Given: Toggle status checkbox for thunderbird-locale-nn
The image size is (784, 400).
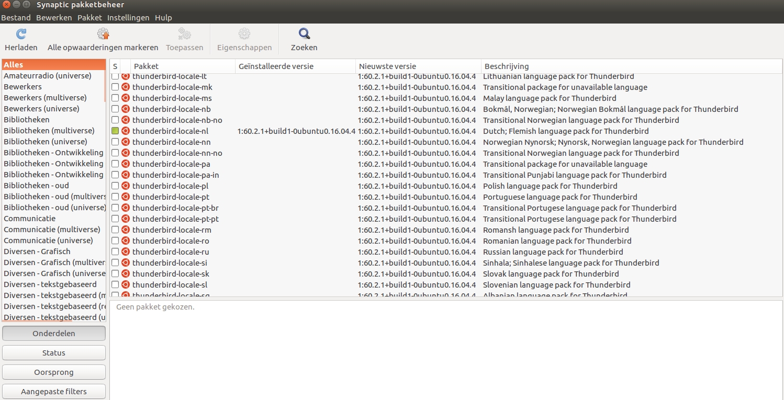Looking at the screenshot, I should 115,142.
